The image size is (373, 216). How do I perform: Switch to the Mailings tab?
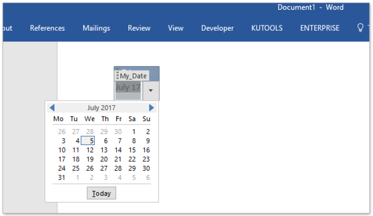pyautogui.click(x=96, y=28)
